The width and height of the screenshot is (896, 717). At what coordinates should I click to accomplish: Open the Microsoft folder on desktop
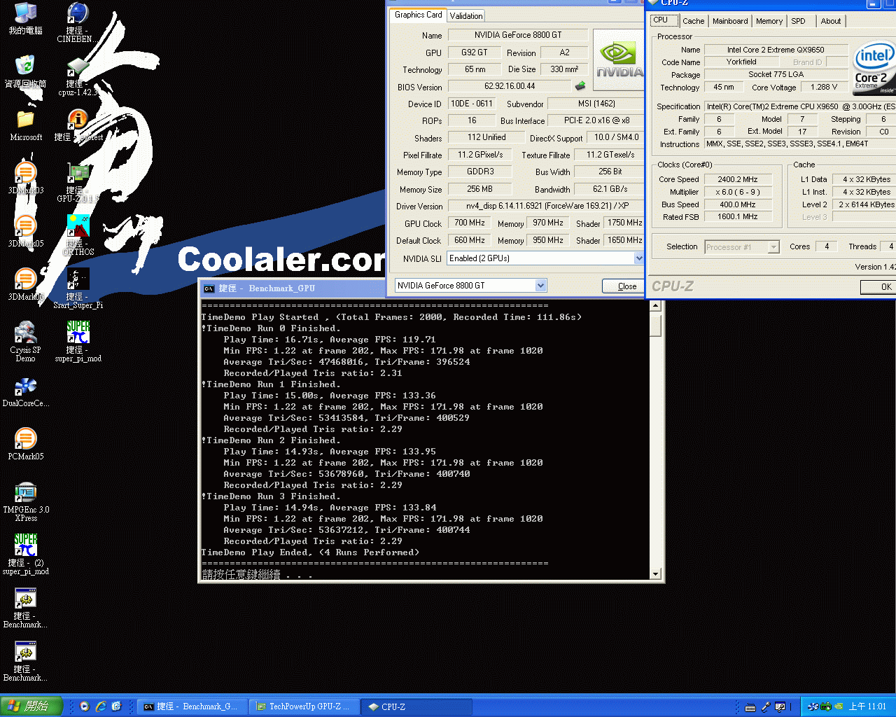click(x=25, y=125)
